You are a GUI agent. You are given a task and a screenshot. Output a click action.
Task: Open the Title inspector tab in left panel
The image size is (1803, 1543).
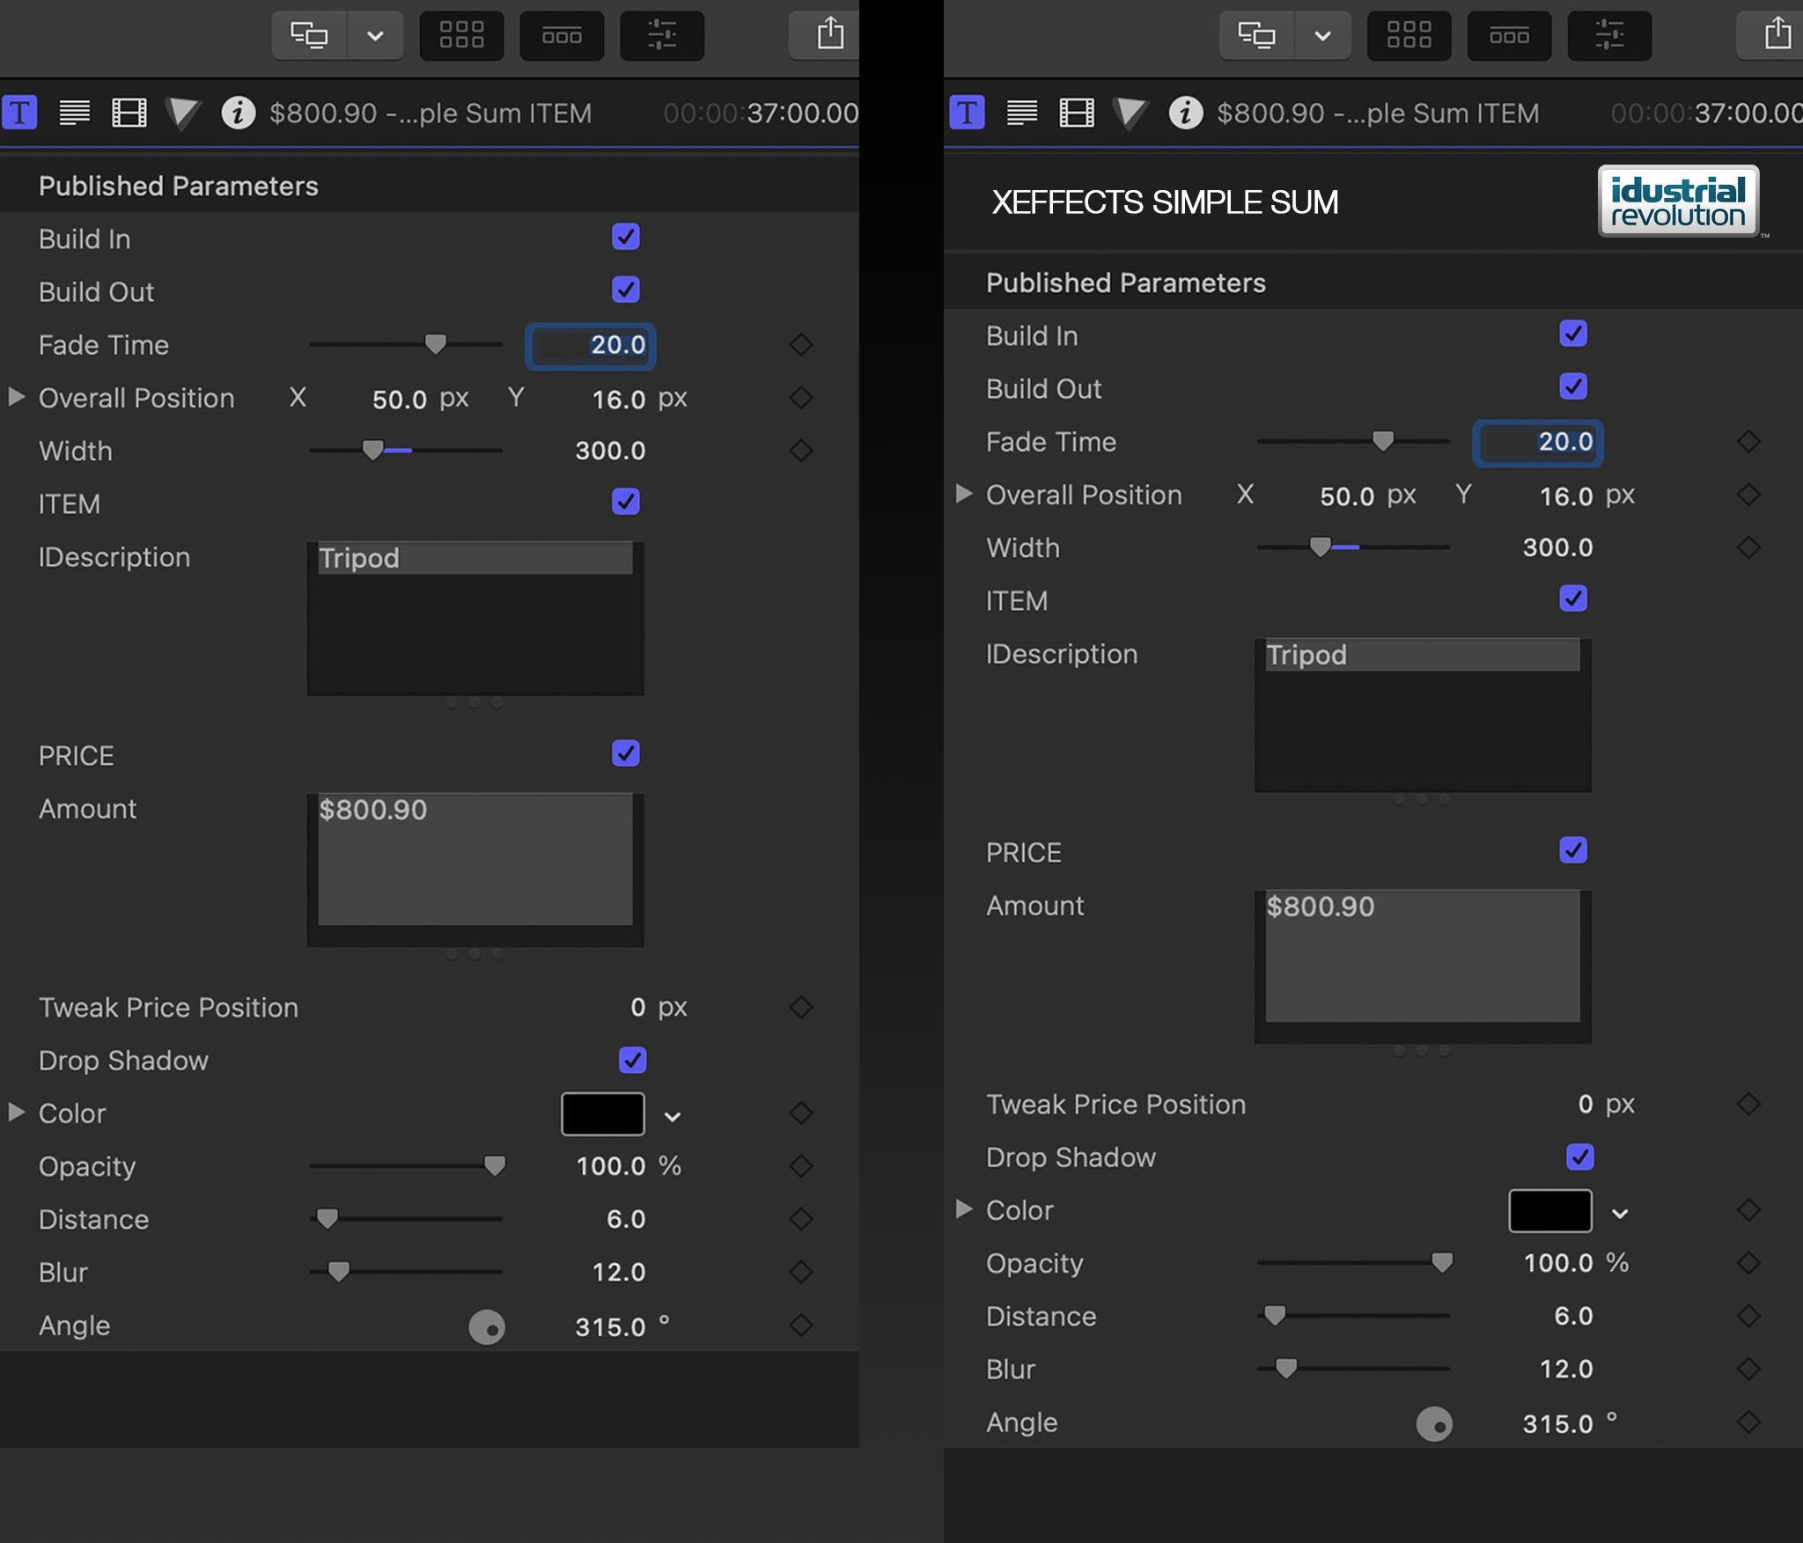tap(19, 113)
